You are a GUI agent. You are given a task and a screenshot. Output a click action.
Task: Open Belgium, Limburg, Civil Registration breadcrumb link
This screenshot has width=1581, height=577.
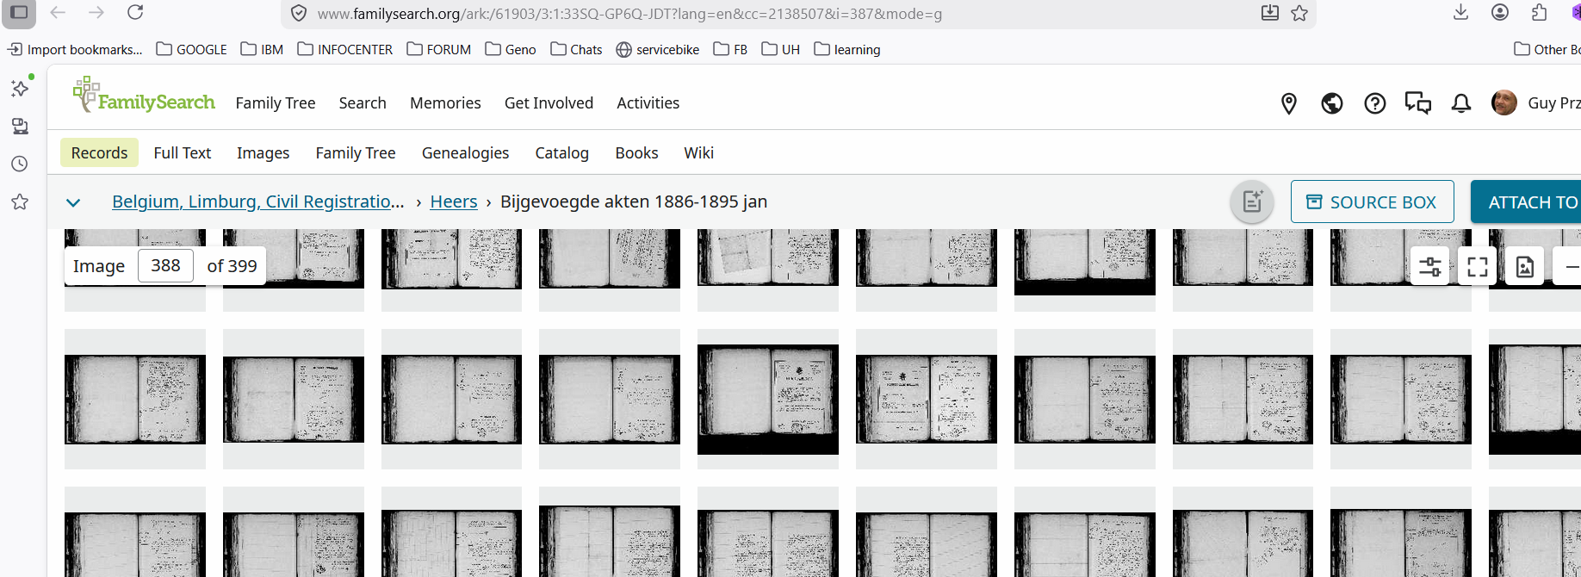click(x=257, y=202)
